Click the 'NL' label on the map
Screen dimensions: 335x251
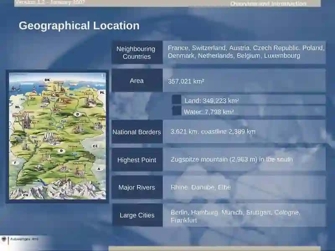[x=18, y=107]
